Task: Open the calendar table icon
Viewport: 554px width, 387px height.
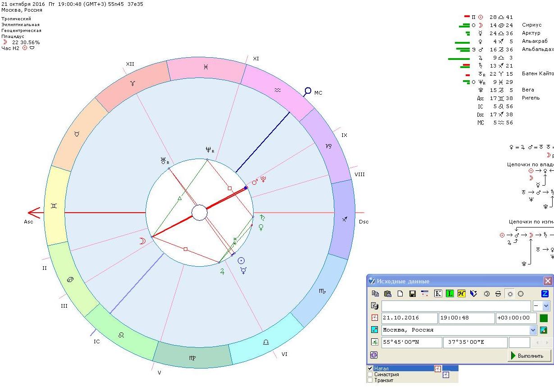Action: coord(424,294)
